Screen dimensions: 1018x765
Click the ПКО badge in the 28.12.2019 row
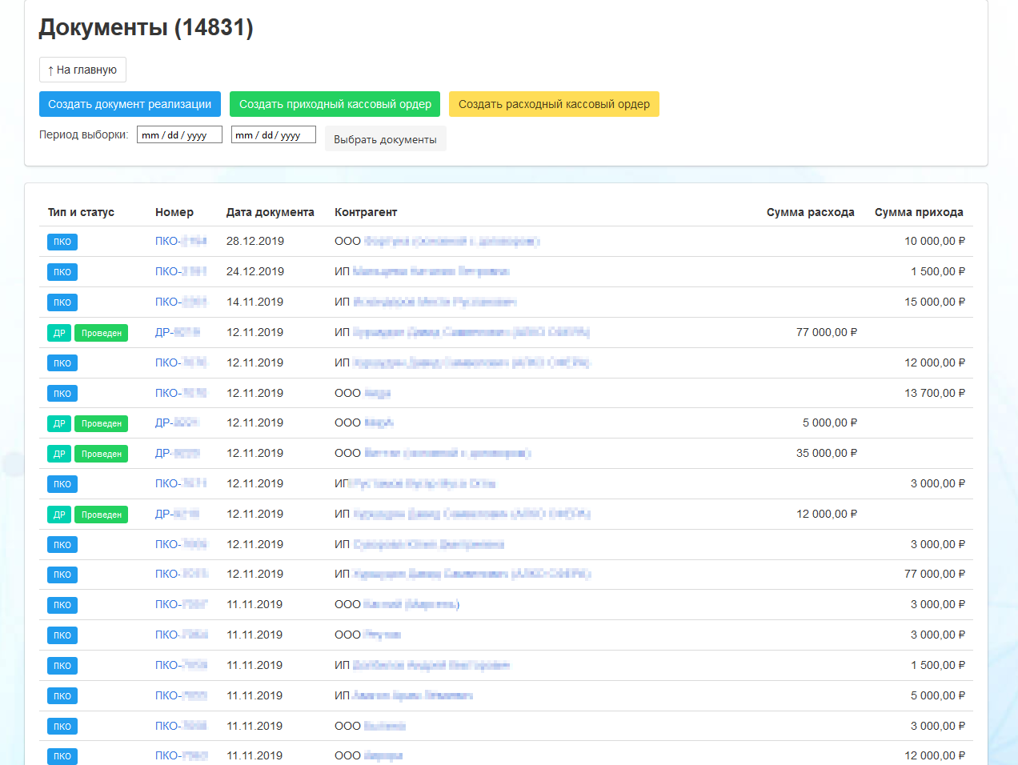62,242
